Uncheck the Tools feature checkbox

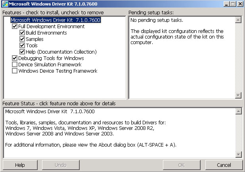22,45
